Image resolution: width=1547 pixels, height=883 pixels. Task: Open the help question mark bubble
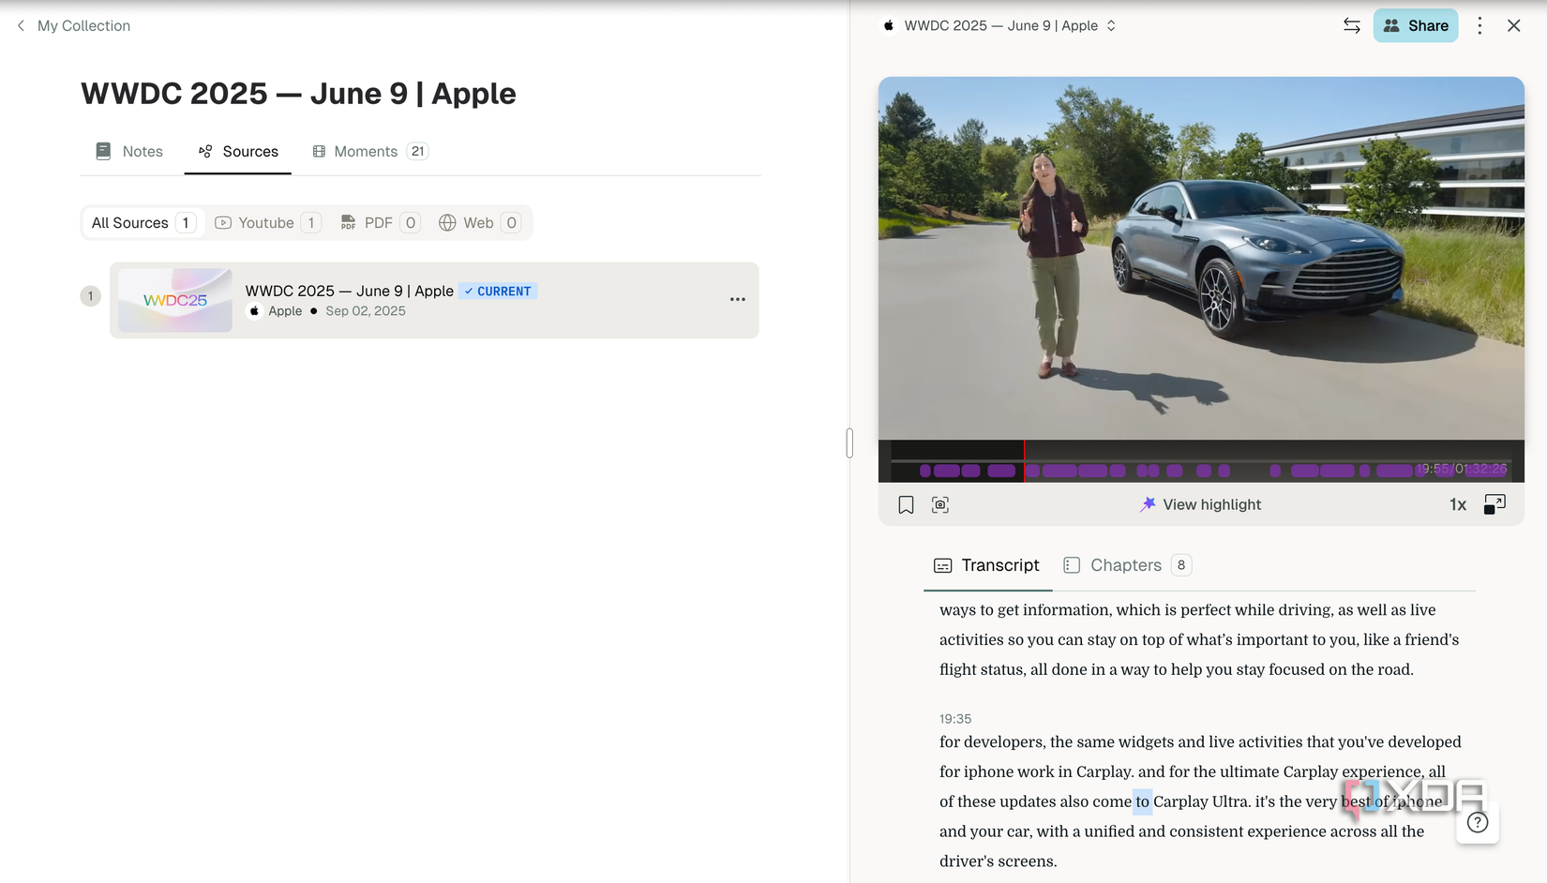click(x=1478, y=822)
